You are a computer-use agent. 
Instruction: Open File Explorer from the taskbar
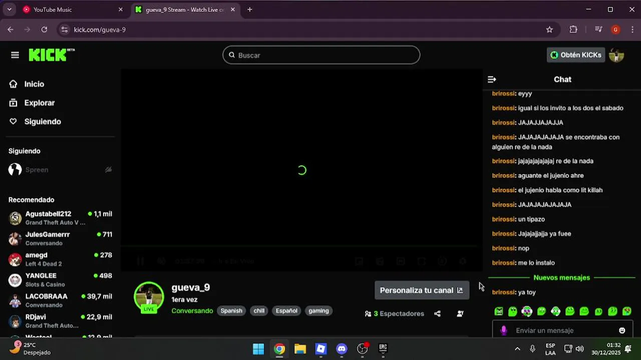[300, 348]
